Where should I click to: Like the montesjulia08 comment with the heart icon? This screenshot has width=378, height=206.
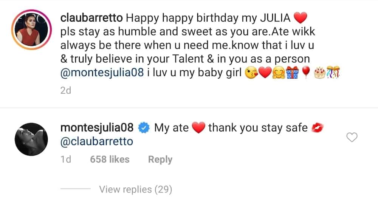[352, 137]
